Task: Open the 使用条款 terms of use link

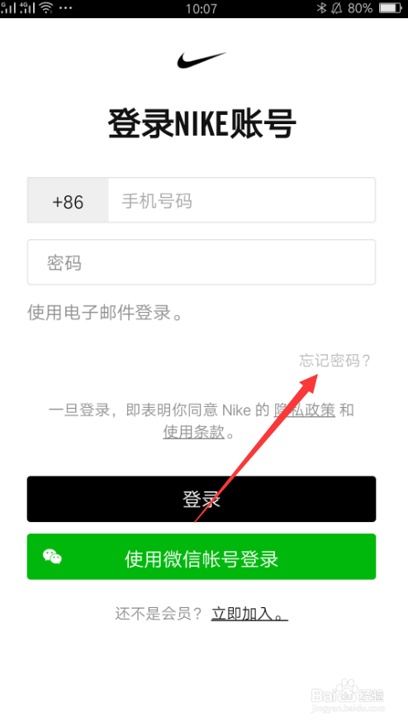Action: click(x=194, y=432)
